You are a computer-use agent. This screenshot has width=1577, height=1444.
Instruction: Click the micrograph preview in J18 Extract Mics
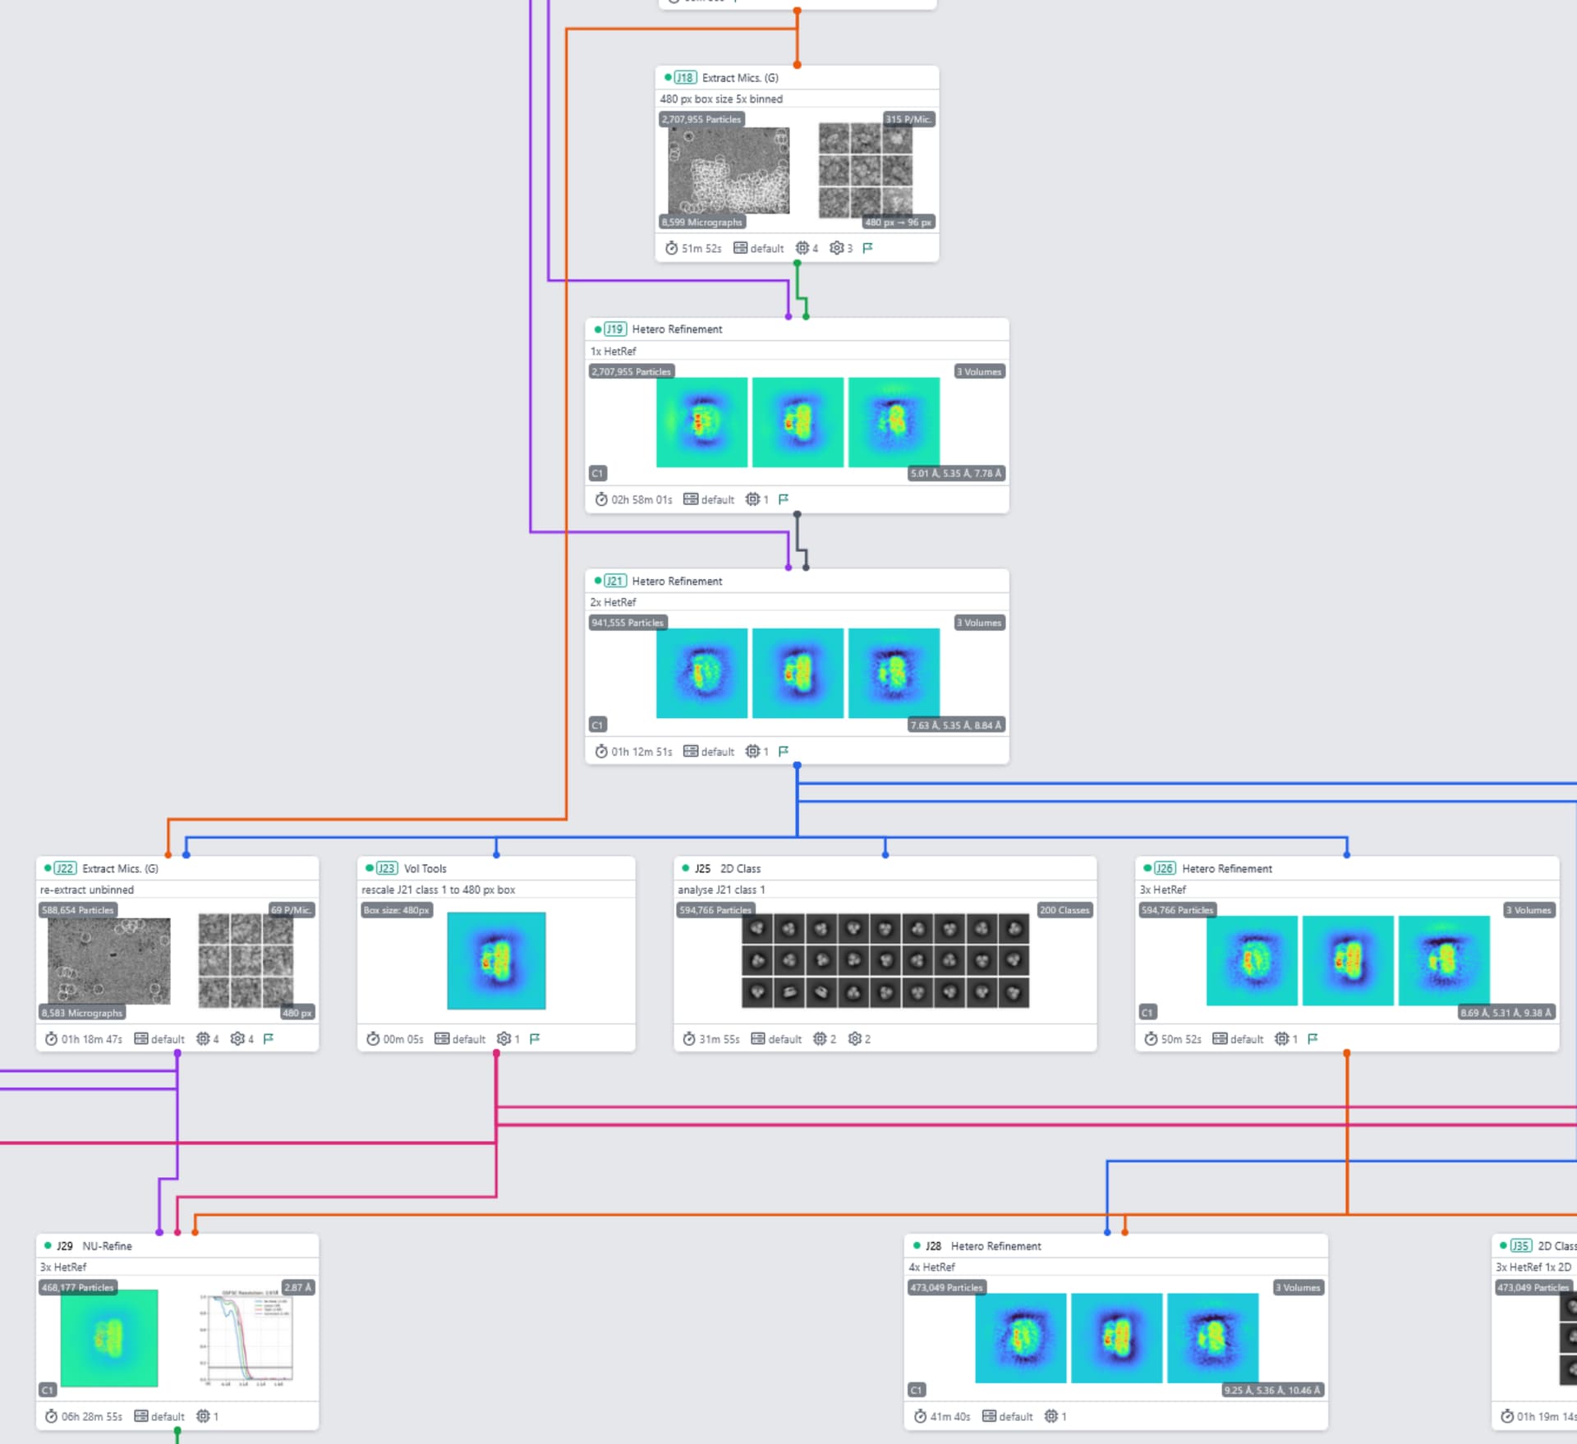(728, 171)
